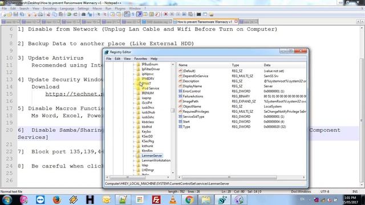Click registry tree vertical scrollbar thumb
The image size is (365, 205).
(172, 110)
